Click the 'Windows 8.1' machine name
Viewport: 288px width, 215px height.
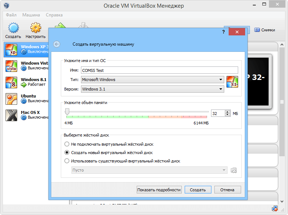coord(34,80)
